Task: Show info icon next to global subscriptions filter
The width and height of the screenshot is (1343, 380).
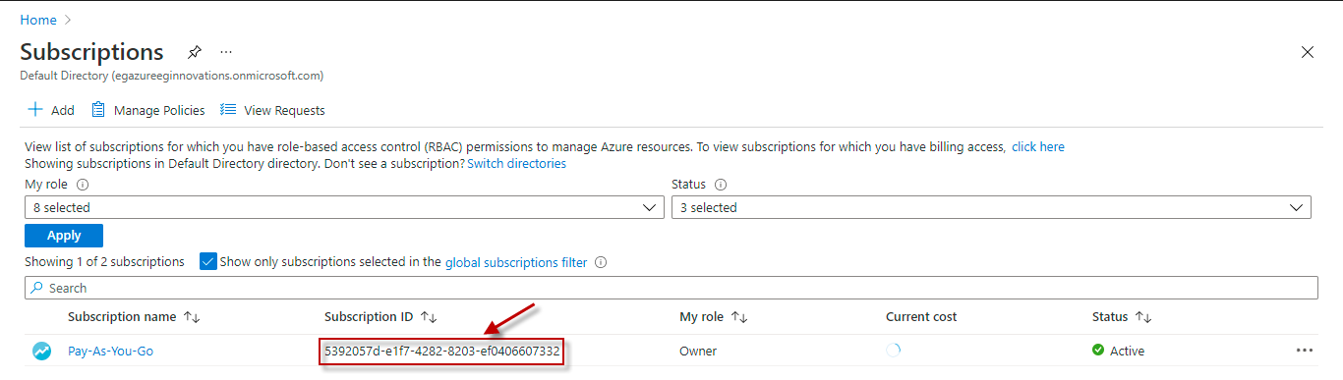Action: tap(601, 262)
